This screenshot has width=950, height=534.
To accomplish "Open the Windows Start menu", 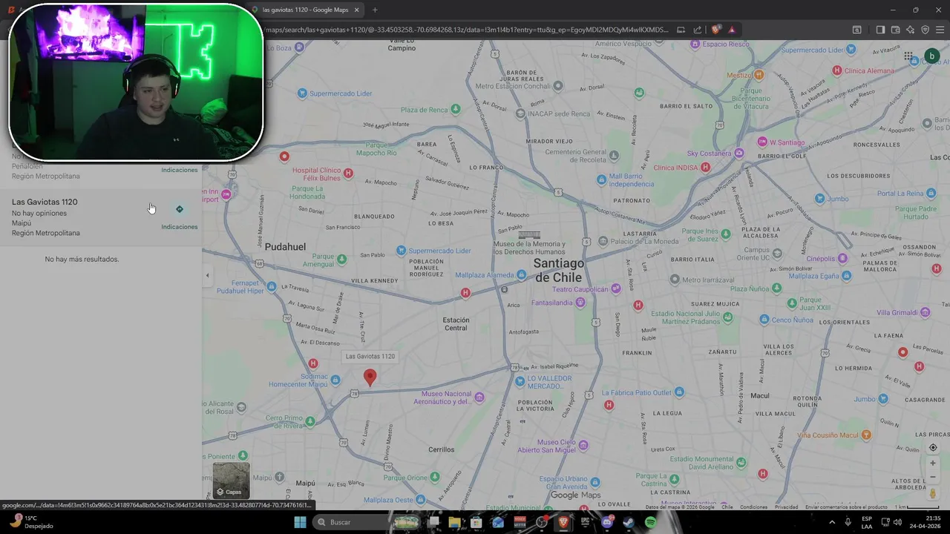I will 300,522.
